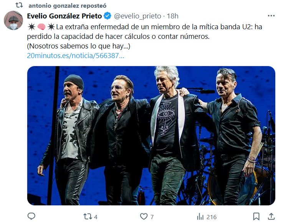Like the tweet with the heart icon
281x223 pixels.
144,216
